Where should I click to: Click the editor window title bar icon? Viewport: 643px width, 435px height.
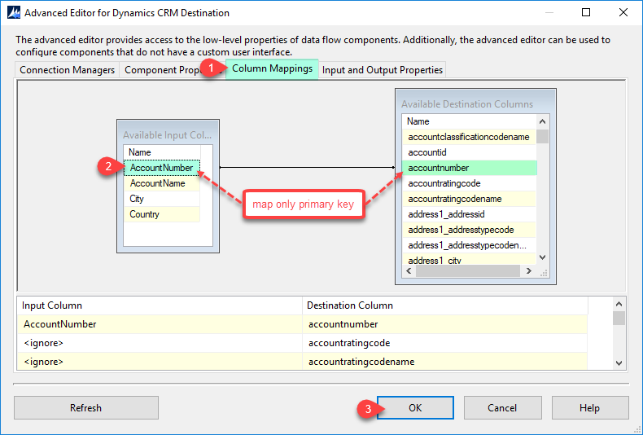click(14, 13)
